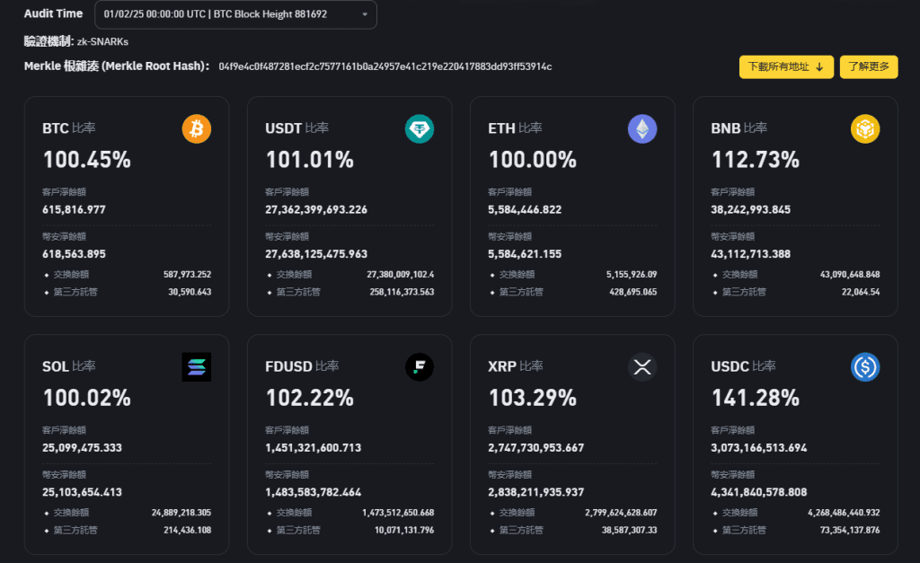The height and width of the screenshot is (563, 920).
Task: Click ETH third-party custody 428,695.065
Action: (x=633, y=292)
